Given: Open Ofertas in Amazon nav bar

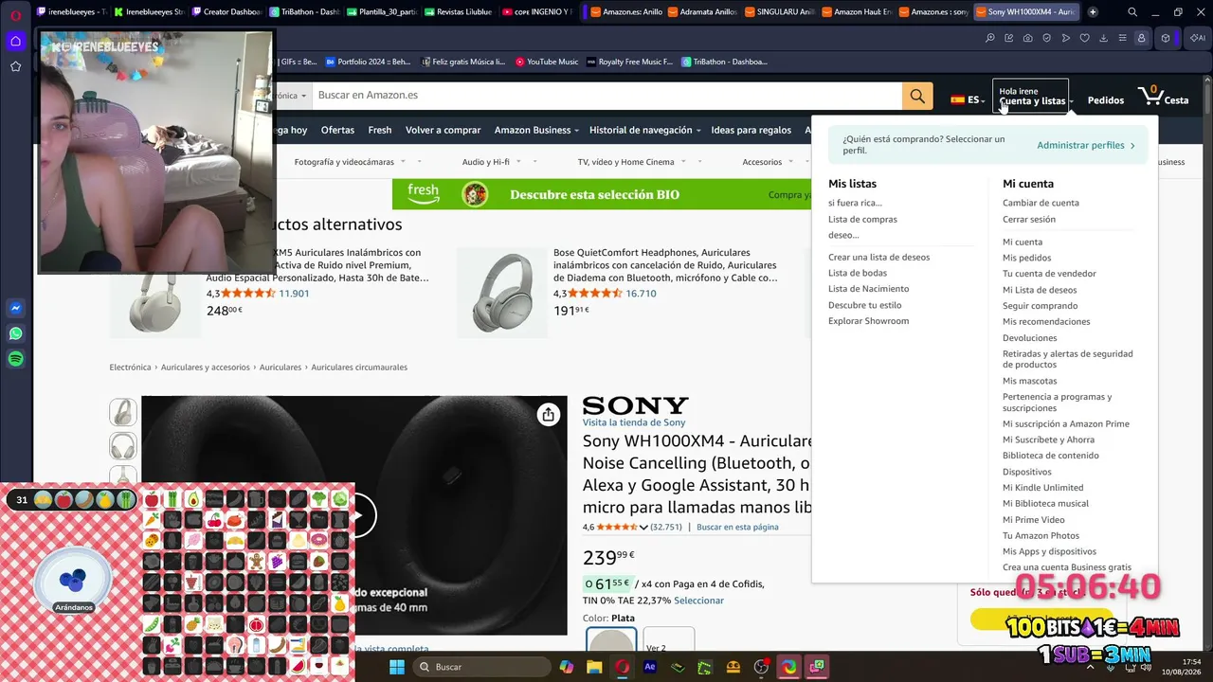Looking at the screenshot, I should [x=337, y=130].
